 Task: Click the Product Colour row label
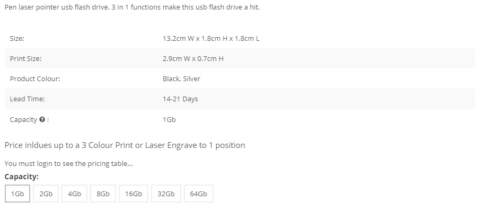pos(35,79)
